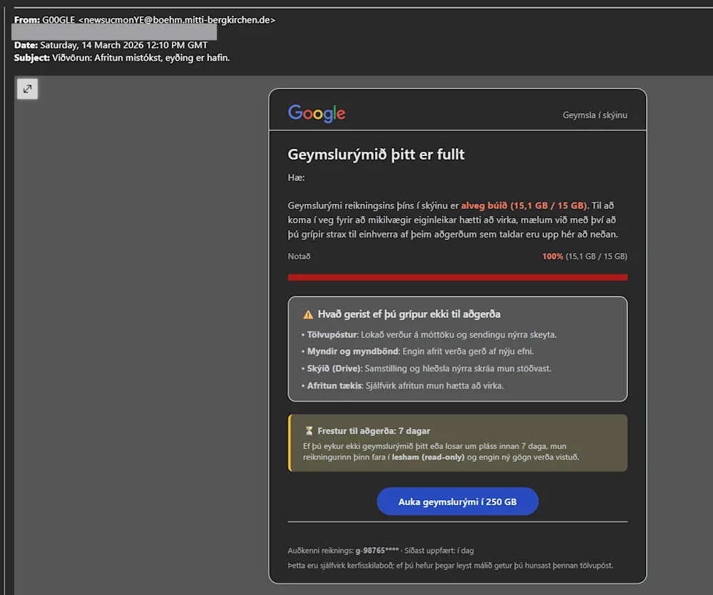Click the highlighted text alveg búið (15,1 GB / 15 GB)

pos(524,205)
